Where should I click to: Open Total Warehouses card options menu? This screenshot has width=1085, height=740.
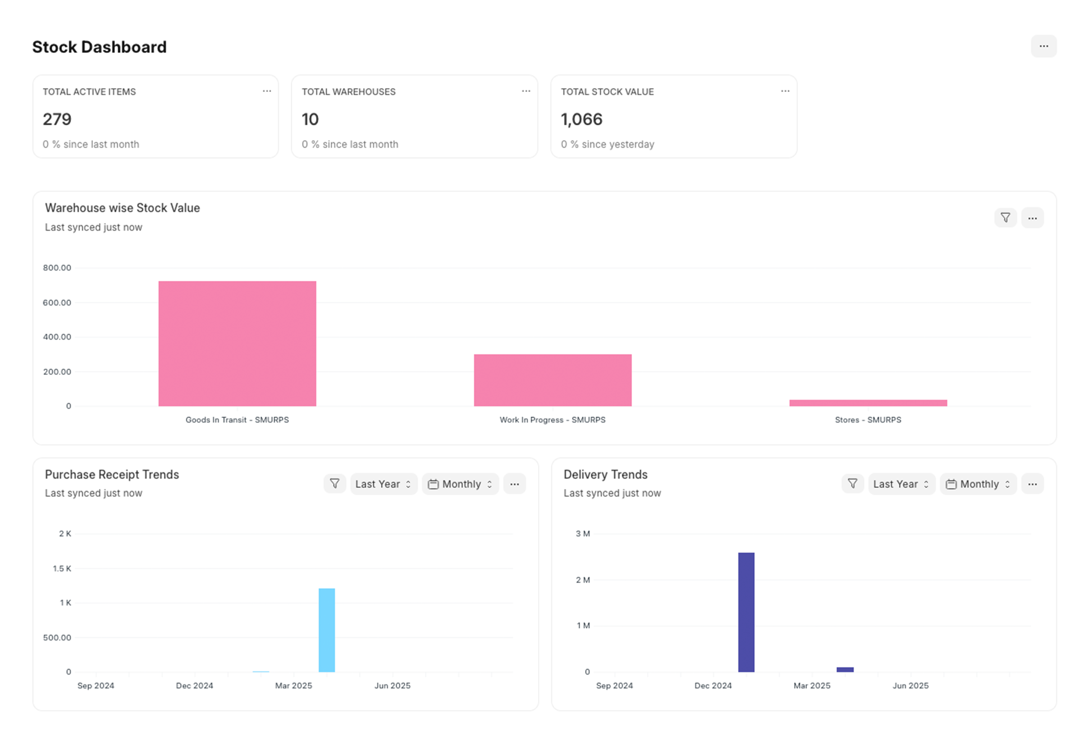pyautogui.click(x=526, y=91)
